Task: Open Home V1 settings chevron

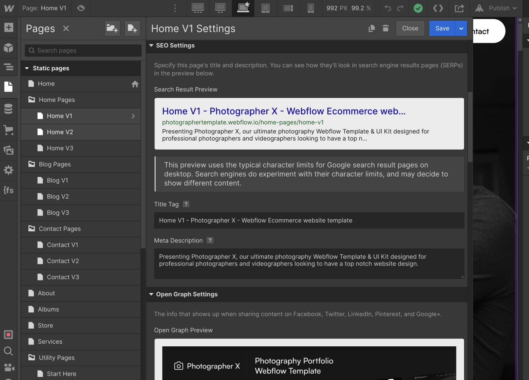Action: tap(133, 116)
